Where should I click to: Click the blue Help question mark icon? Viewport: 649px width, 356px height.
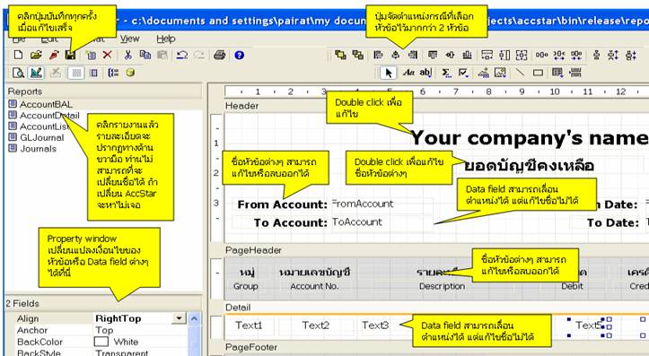click(240, 55)
